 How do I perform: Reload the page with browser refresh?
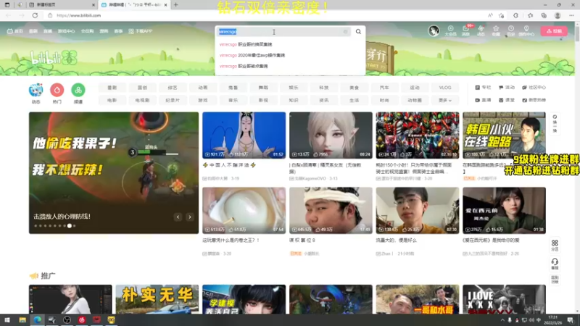[x=35, y=15]
